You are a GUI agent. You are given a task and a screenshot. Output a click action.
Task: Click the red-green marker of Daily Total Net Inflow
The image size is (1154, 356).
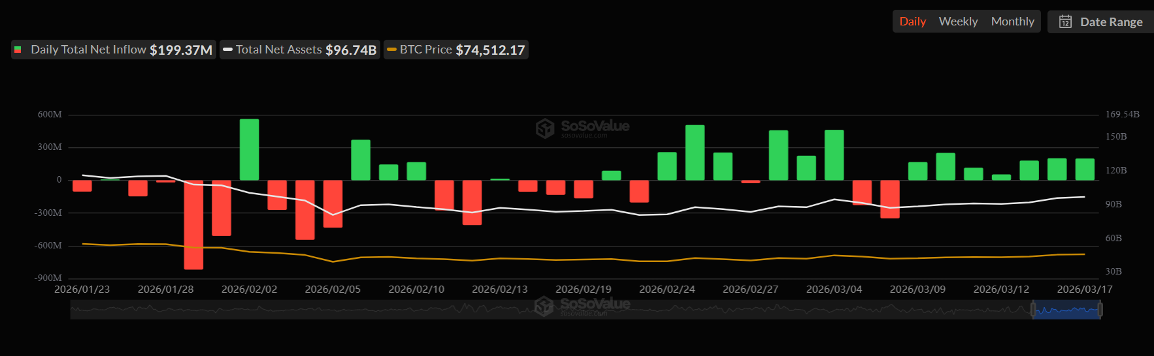(x=18, y=50)
